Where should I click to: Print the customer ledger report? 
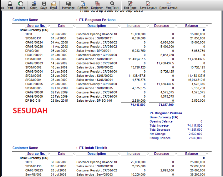point(10,5)
